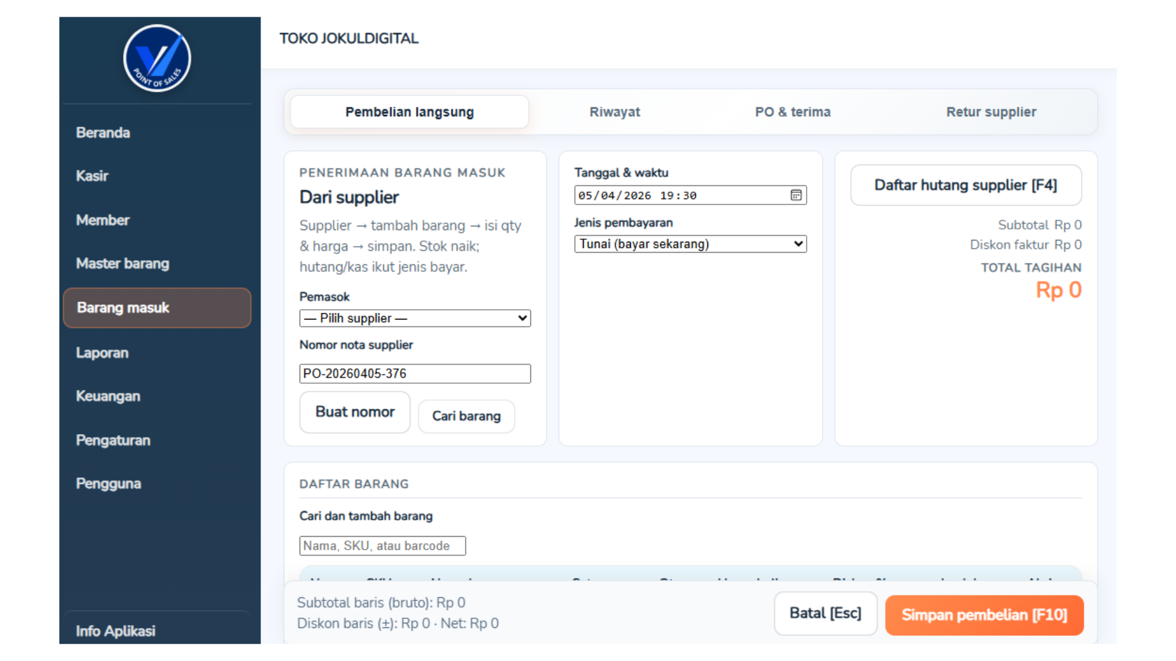Cancel with Batal [Esc] button
Viewport: 1176px width, 661px height.
(x=825, y=613)
